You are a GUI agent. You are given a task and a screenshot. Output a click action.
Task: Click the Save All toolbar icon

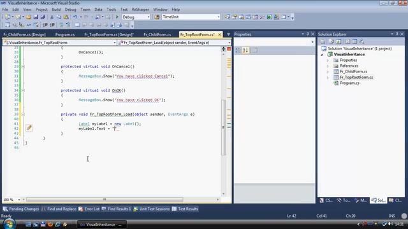click(x=43, y=17)
